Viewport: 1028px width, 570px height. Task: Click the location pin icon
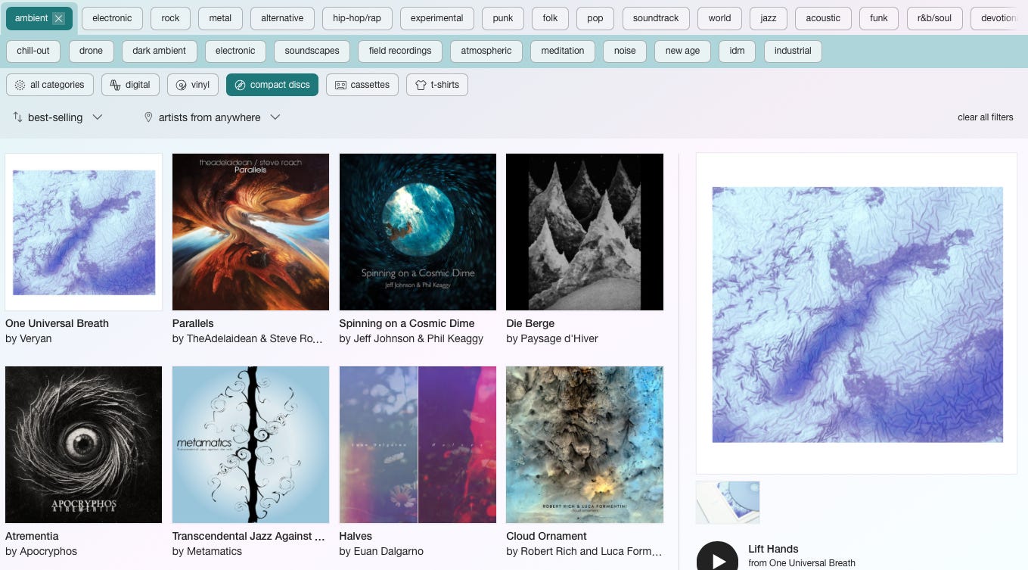click(x=148, y=117)
